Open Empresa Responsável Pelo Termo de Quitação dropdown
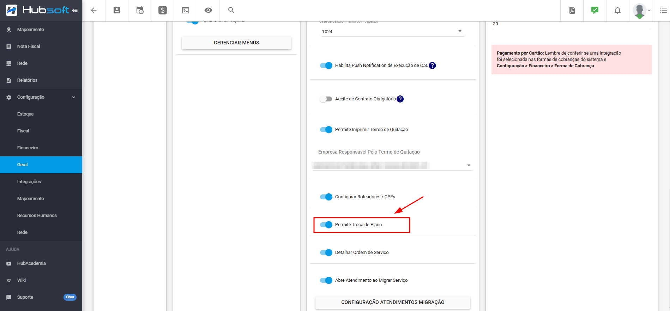The image size is (670, 311). click(392, 165)
